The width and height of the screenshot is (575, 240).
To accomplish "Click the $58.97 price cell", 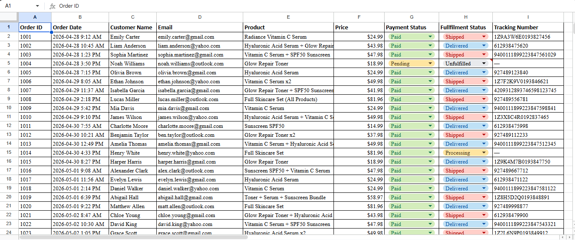I will tap(359, 198).
